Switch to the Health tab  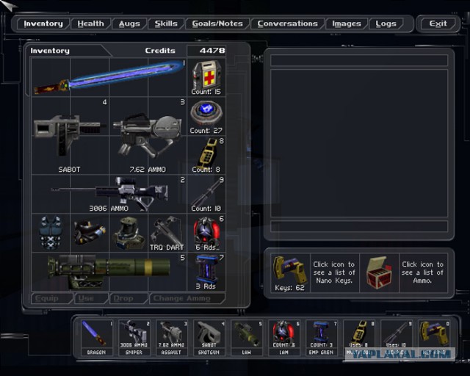click(91, 23)
